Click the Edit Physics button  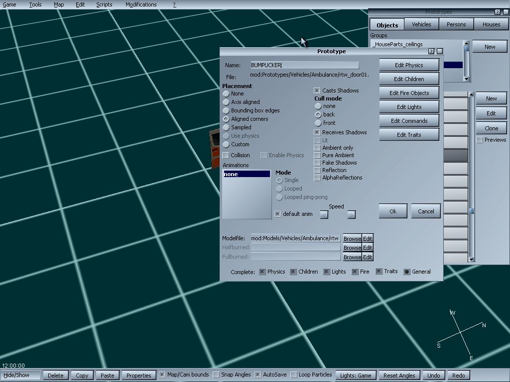pyautogui.click(x=409, y=65)
